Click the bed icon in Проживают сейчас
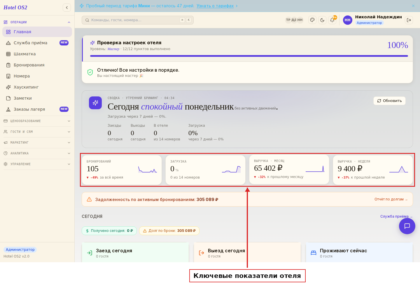 [x=314, y=253]
